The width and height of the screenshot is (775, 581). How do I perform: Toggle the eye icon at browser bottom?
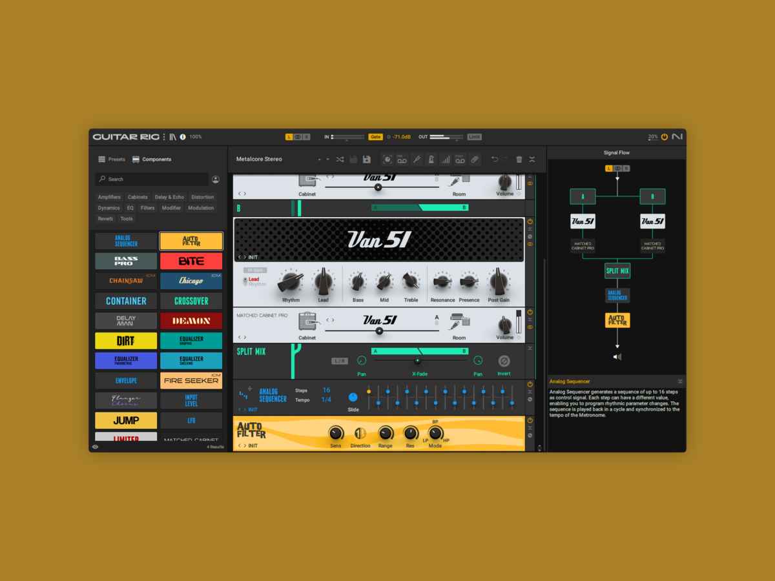(96, 447)
